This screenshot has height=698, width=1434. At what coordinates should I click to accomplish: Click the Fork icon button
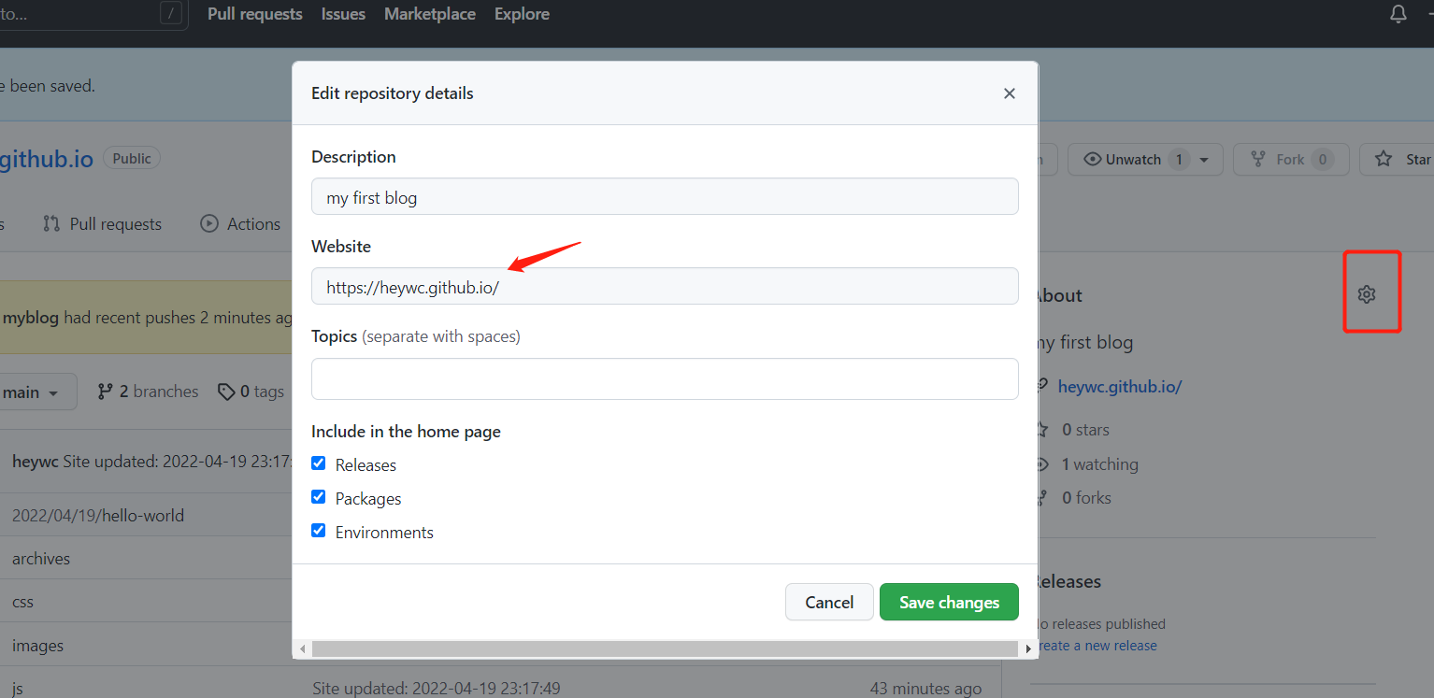pos(1258,160)
